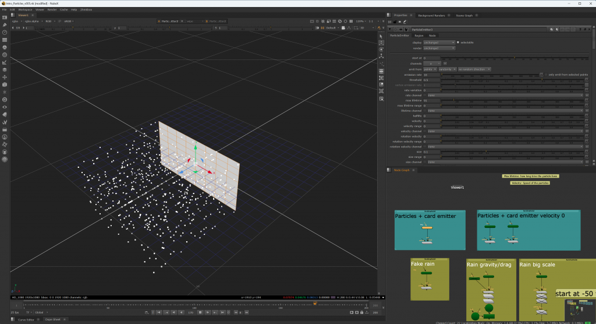Jump to the first frame button
This screenshot has height=324, width=596.
coord(159,312)
